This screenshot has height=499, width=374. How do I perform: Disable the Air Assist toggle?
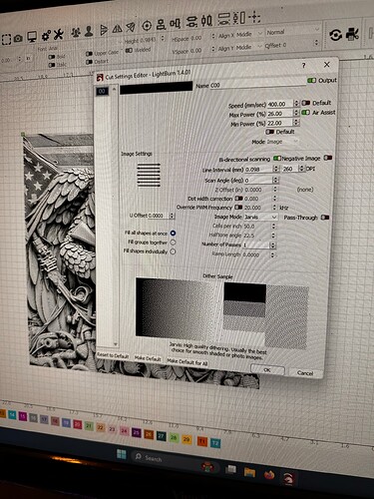305,113
